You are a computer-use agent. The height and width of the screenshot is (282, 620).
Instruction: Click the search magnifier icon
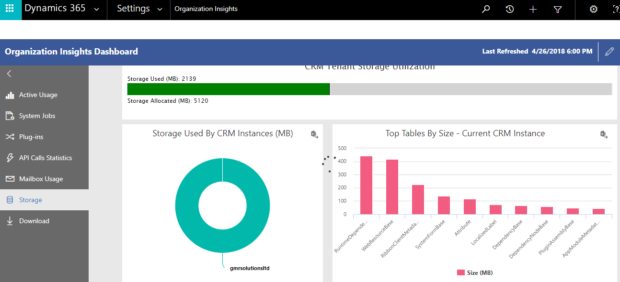pos(486,9)
